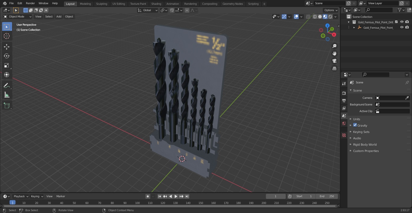This screenshot has width=412, height=213.
Task: Open the World properties tab
Action: 344,123
